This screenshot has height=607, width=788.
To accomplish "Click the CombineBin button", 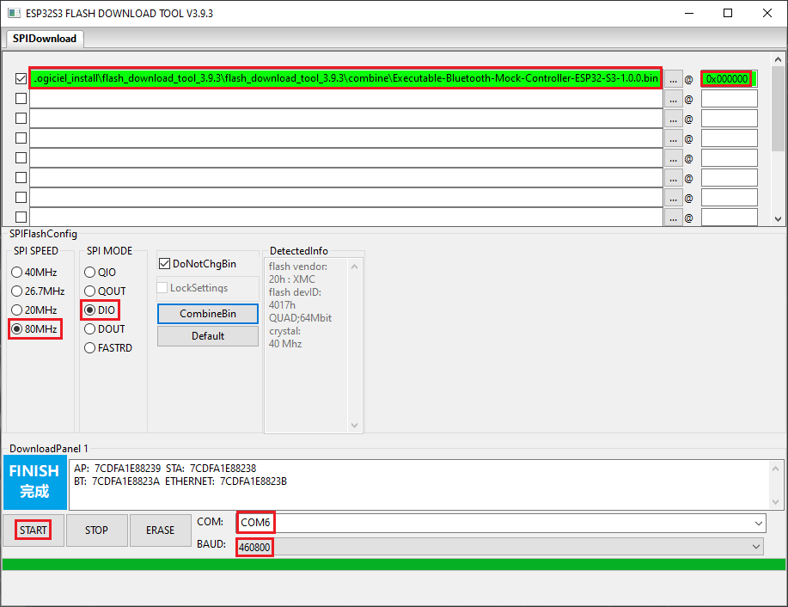I will [207, 314].
